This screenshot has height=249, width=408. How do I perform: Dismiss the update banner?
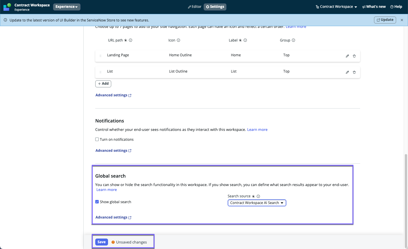click(x=402, y=20)
